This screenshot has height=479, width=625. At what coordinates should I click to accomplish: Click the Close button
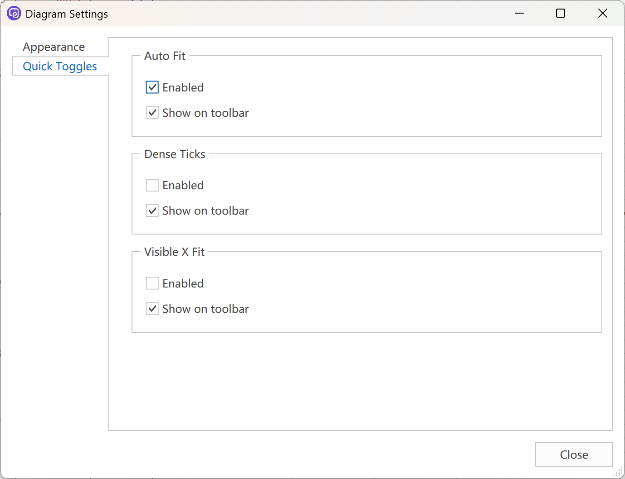pyautogui.click(x=574, y=455)
